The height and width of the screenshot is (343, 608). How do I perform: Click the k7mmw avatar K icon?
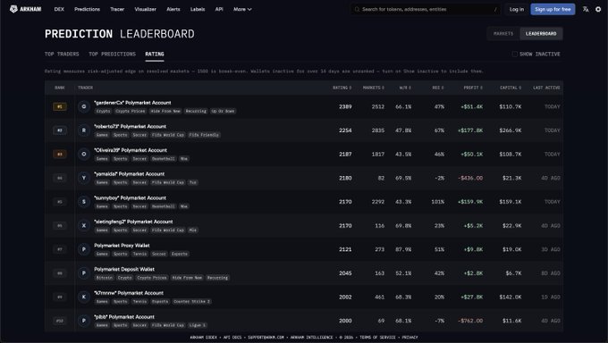pyautogui.click(x=84, y=297)
